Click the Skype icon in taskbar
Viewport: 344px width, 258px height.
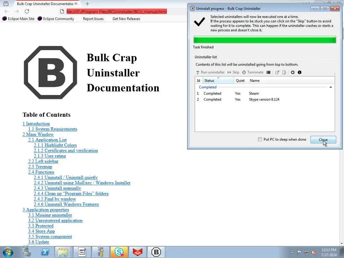[x=119, y=252]
